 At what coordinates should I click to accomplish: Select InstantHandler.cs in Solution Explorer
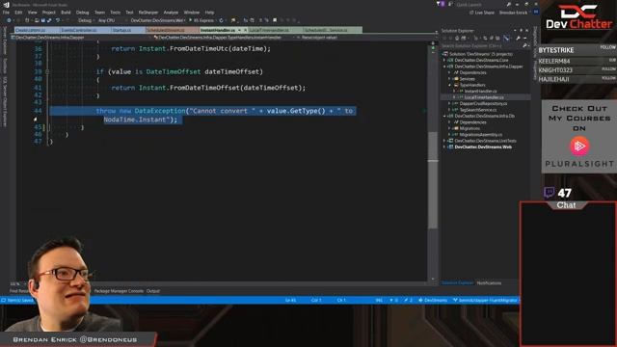pos(480,92)
